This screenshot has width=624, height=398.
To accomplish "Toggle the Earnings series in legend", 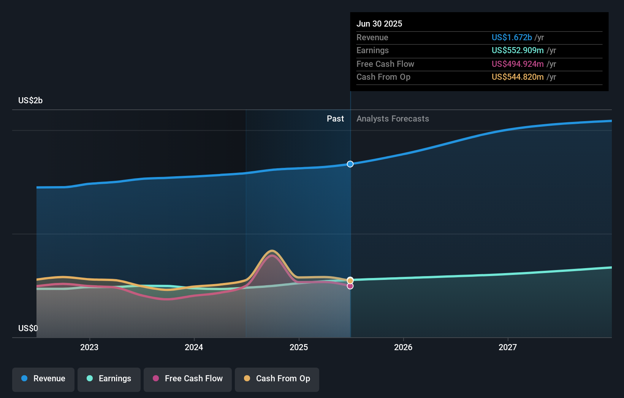I will [109, 379].
